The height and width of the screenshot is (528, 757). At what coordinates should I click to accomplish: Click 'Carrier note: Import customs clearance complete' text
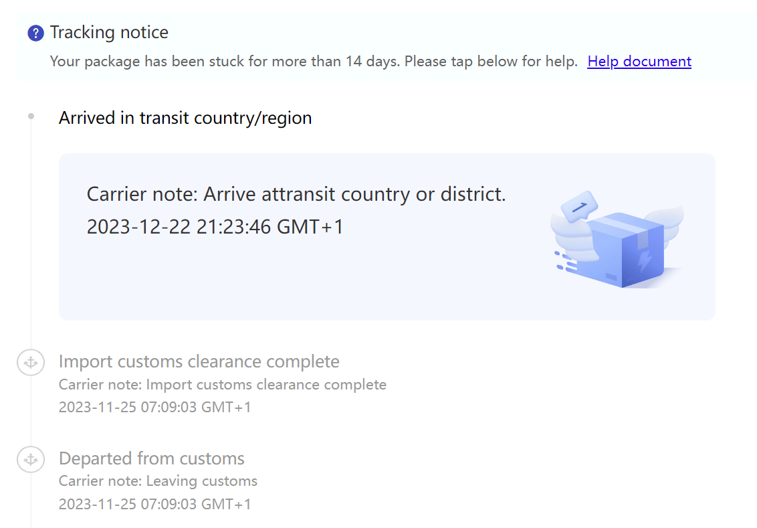(x=223, y=385)
